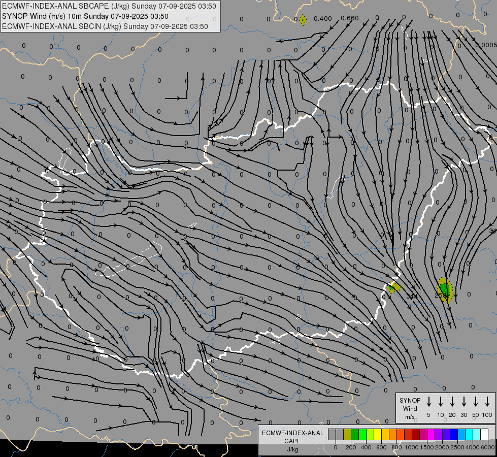
Task: Click the 6000 tick label on colour scale
Action: coord(488,447)
